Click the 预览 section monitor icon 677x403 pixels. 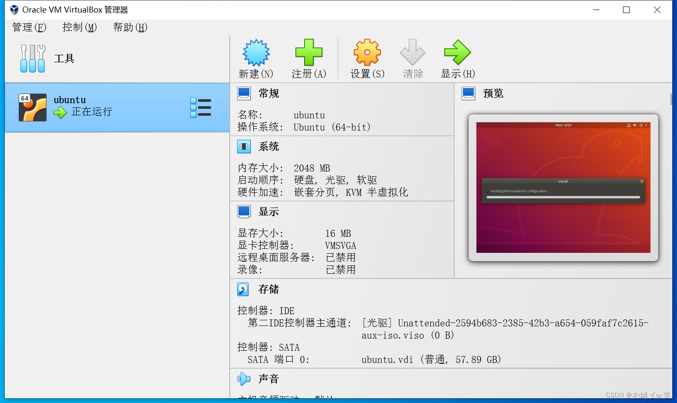(x=469, y=94)
